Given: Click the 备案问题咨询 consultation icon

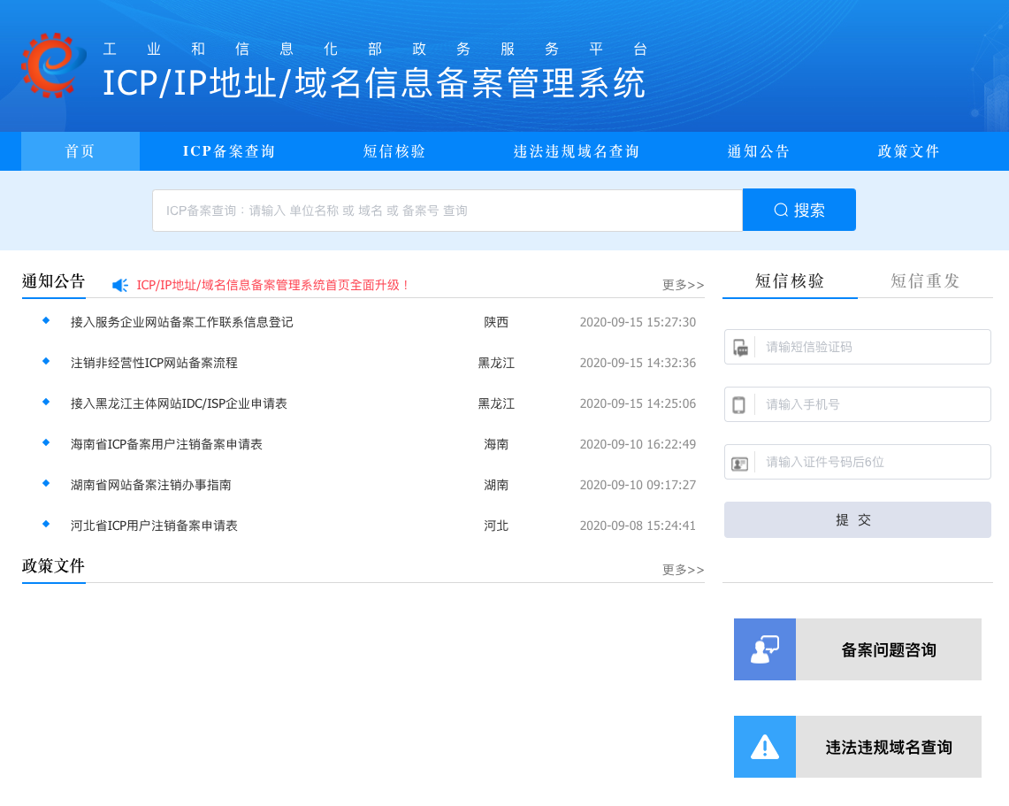Looking at the screenshot, I should click(765, 649).
